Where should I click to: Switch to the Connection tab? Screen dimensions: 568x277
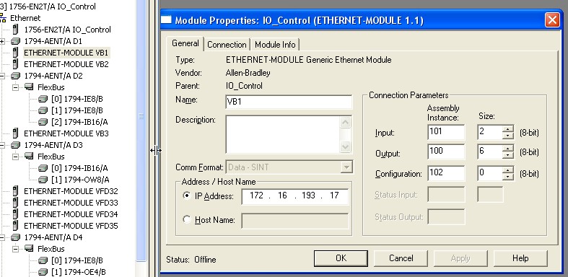click(x=227, y=45)
